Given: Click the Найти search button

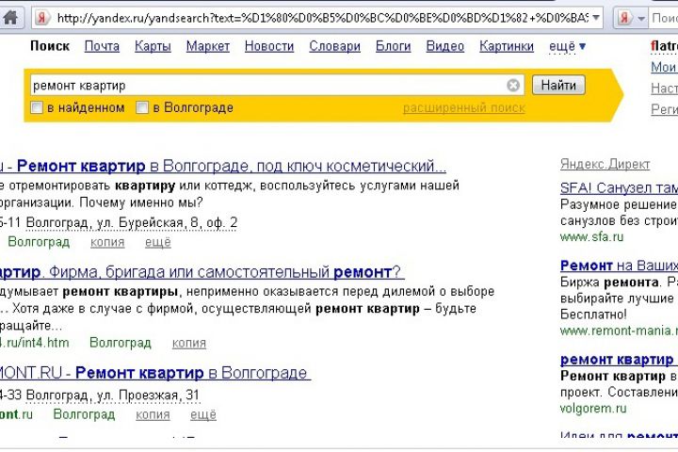Looking at the screenshot, I should coord(558,85).
